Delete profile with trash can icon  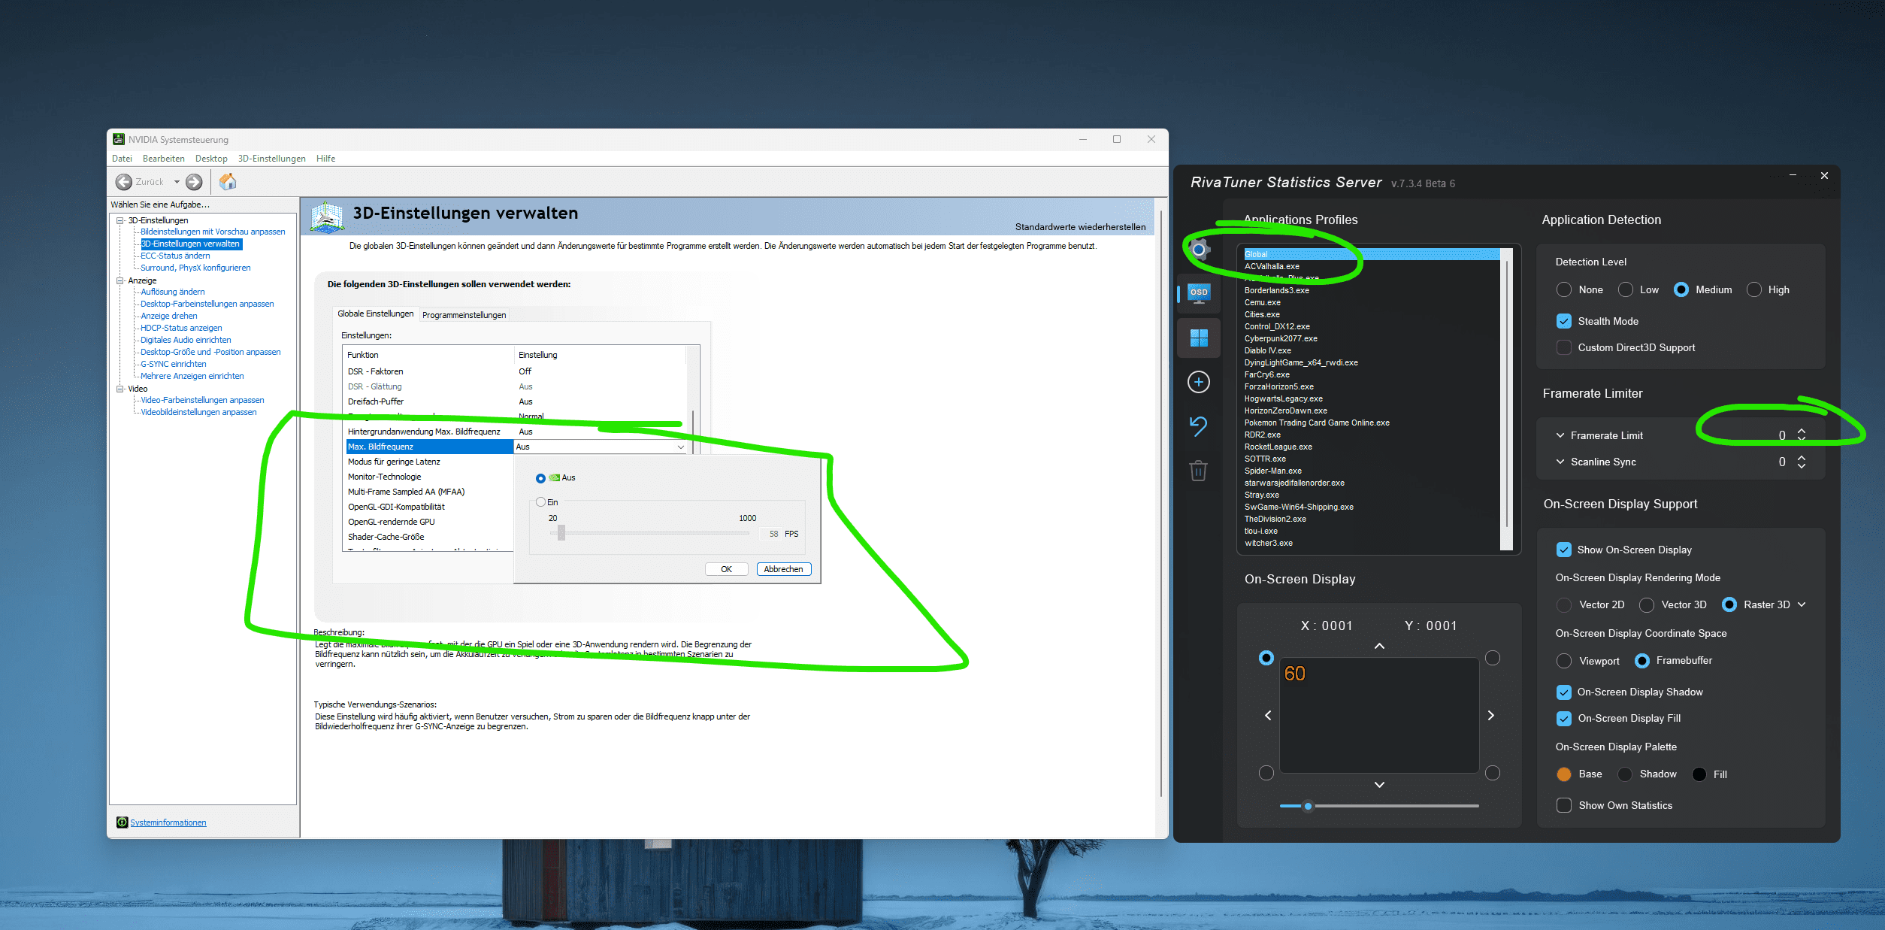pyautogui.click(x=1198, y=471)
